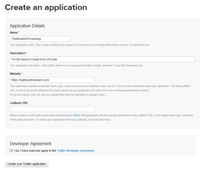Click the Create an application heading
This screenshot has width=201, height=173.
pyautogui.click(x=46, y=7)
